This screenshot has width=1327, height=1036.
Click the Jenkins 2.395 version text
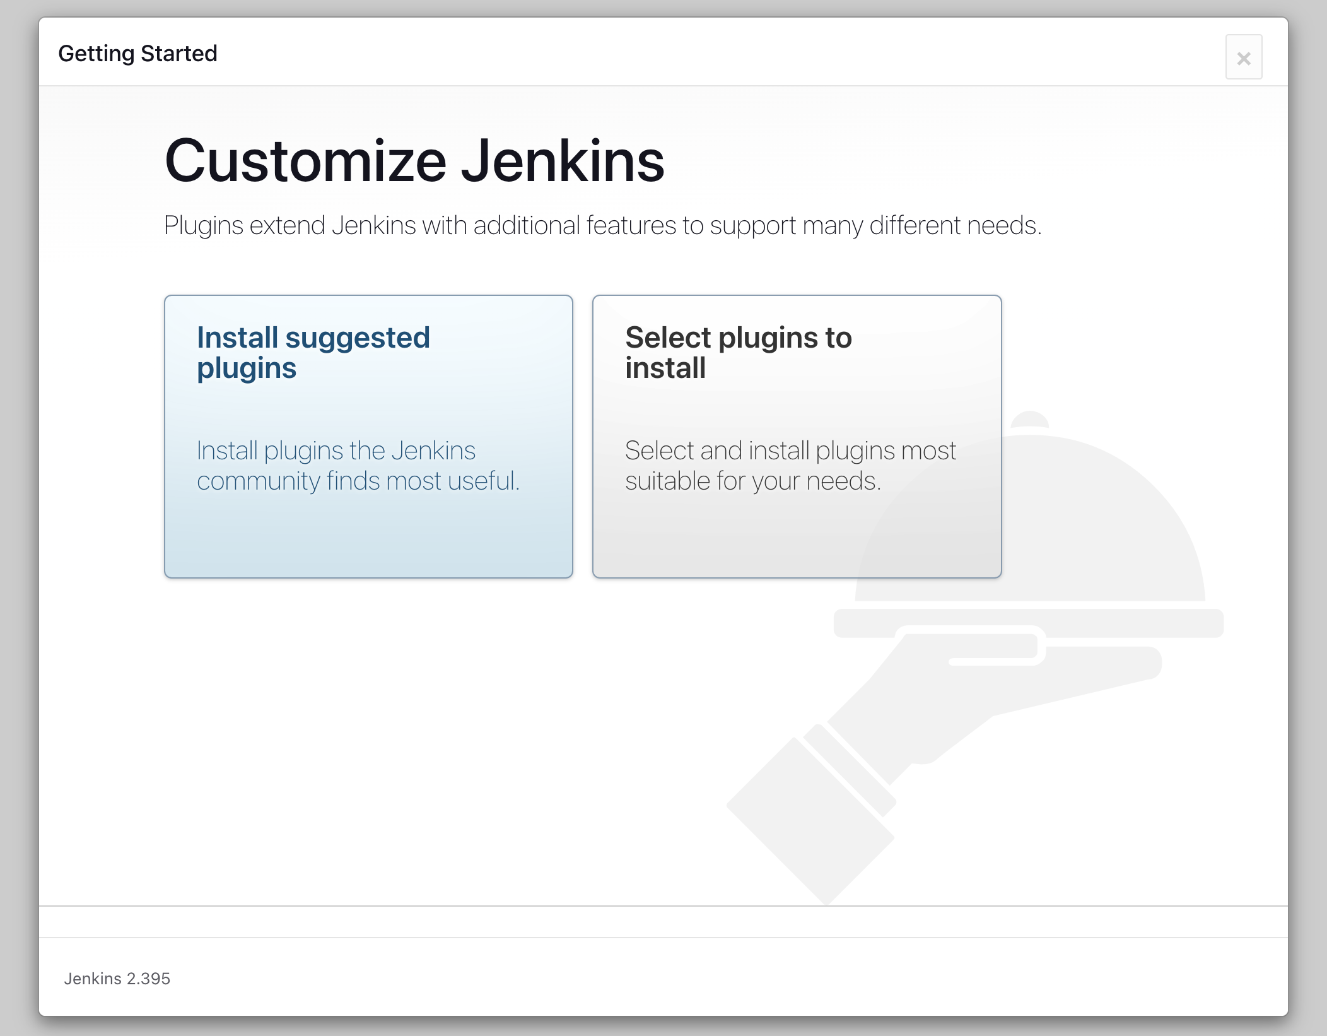117,979
